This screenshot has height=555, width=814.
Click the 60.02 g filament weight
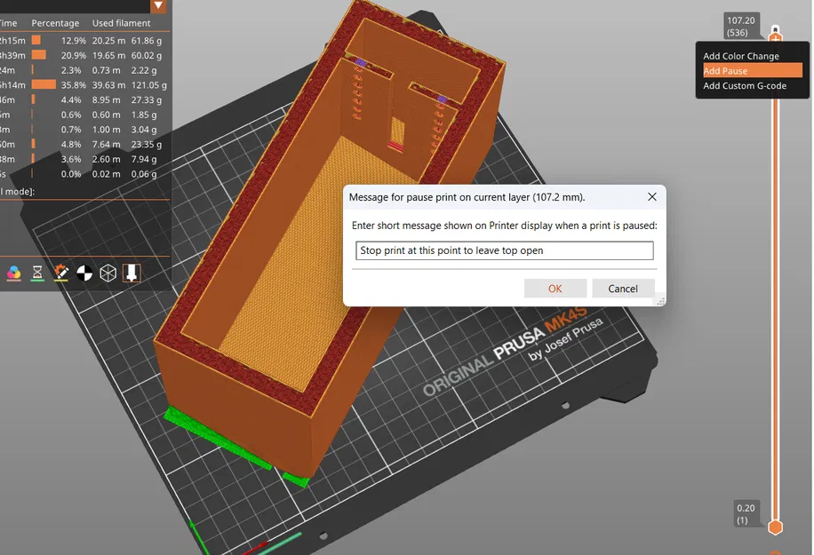[147, 55]
